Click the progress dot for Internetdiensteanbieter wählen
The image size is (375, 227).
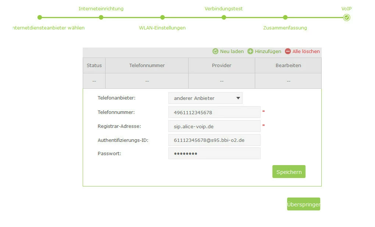coord(40,17)
